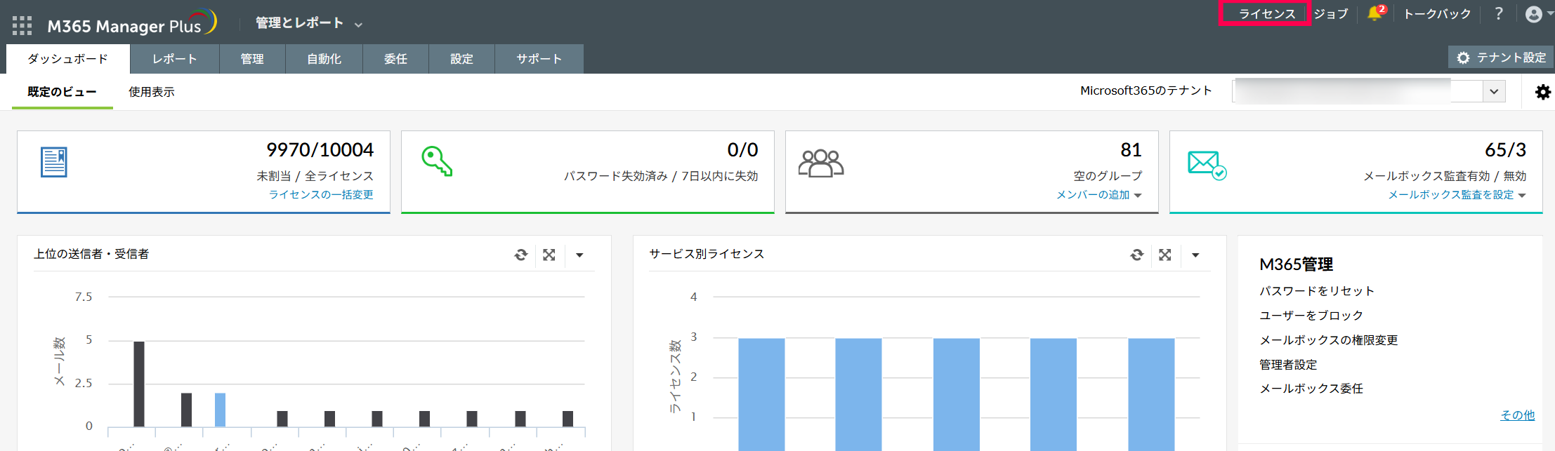Click the light blue bar in the sender chart

point(220,410)
